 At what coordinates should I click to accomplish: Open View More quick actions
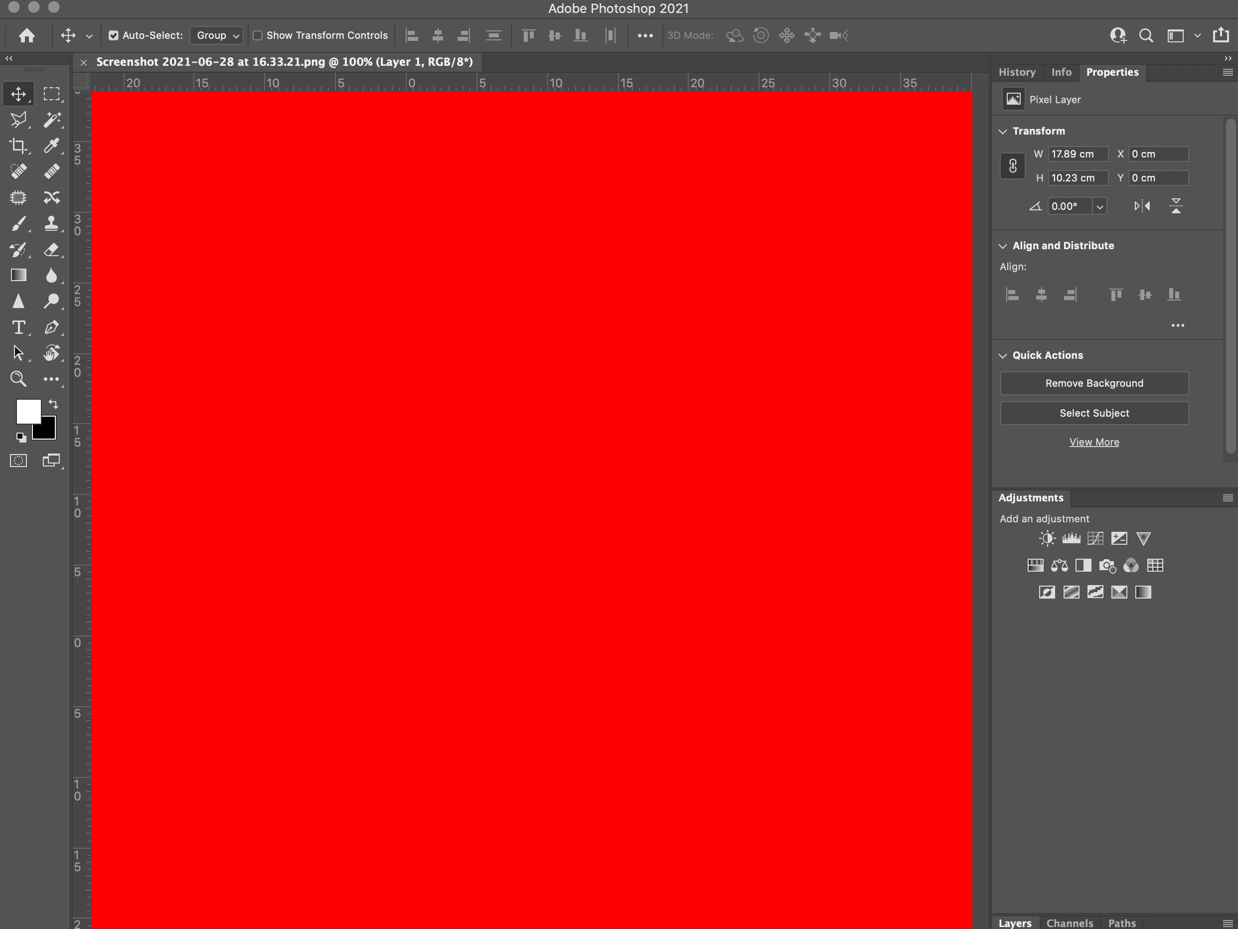(x=1094, y=442)
